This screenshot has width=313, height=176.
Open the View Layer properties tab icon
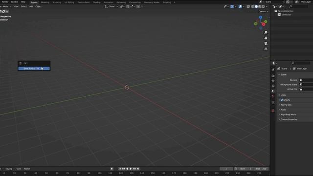point(273,86)
